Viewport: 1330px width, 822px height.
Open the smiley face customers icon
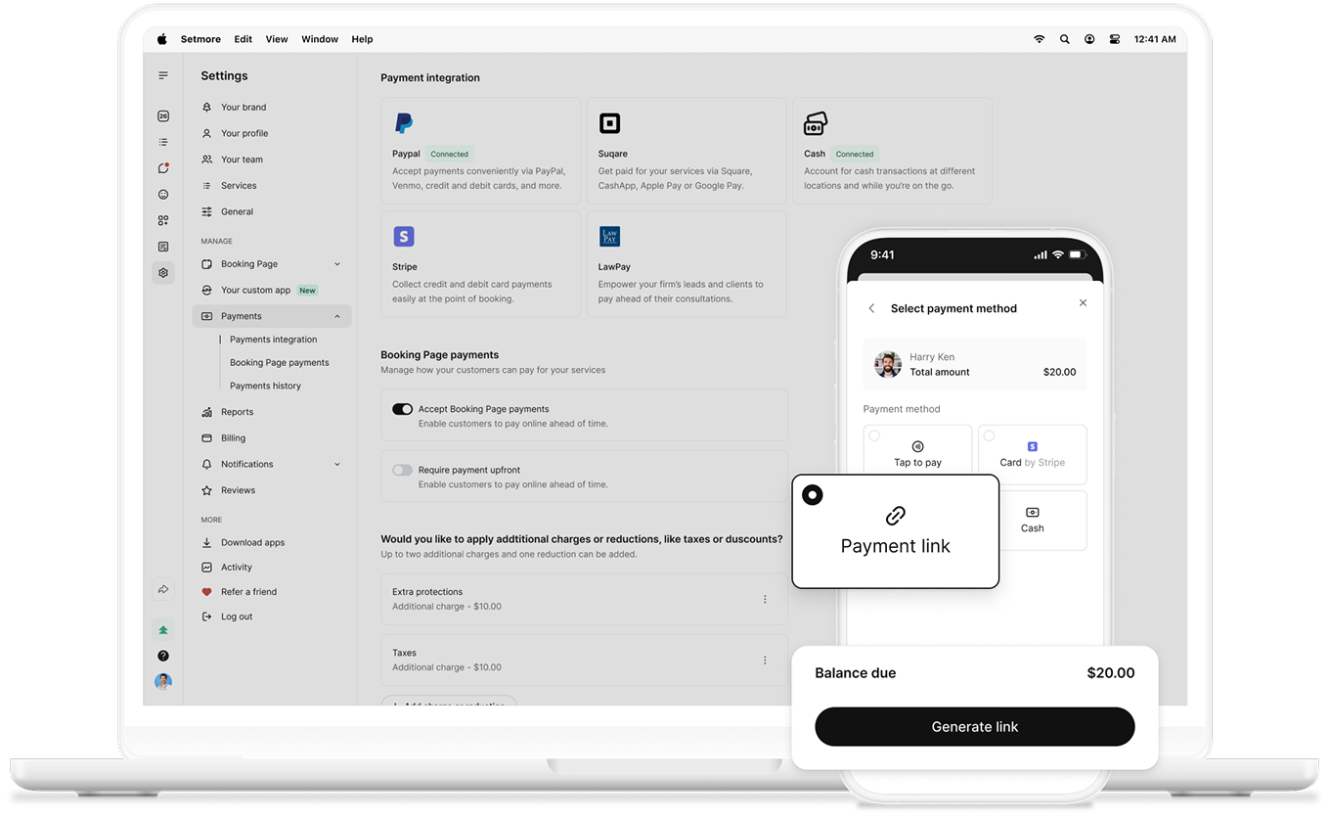(163, 194)
